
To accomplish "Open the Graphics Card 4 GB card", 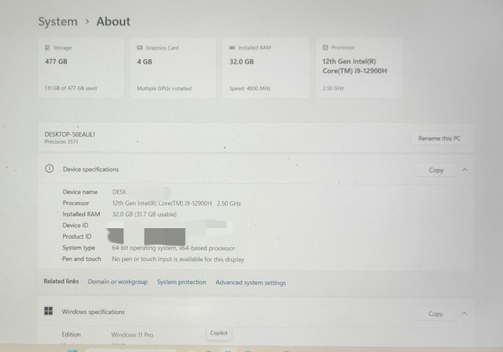I will click(173, 68).
